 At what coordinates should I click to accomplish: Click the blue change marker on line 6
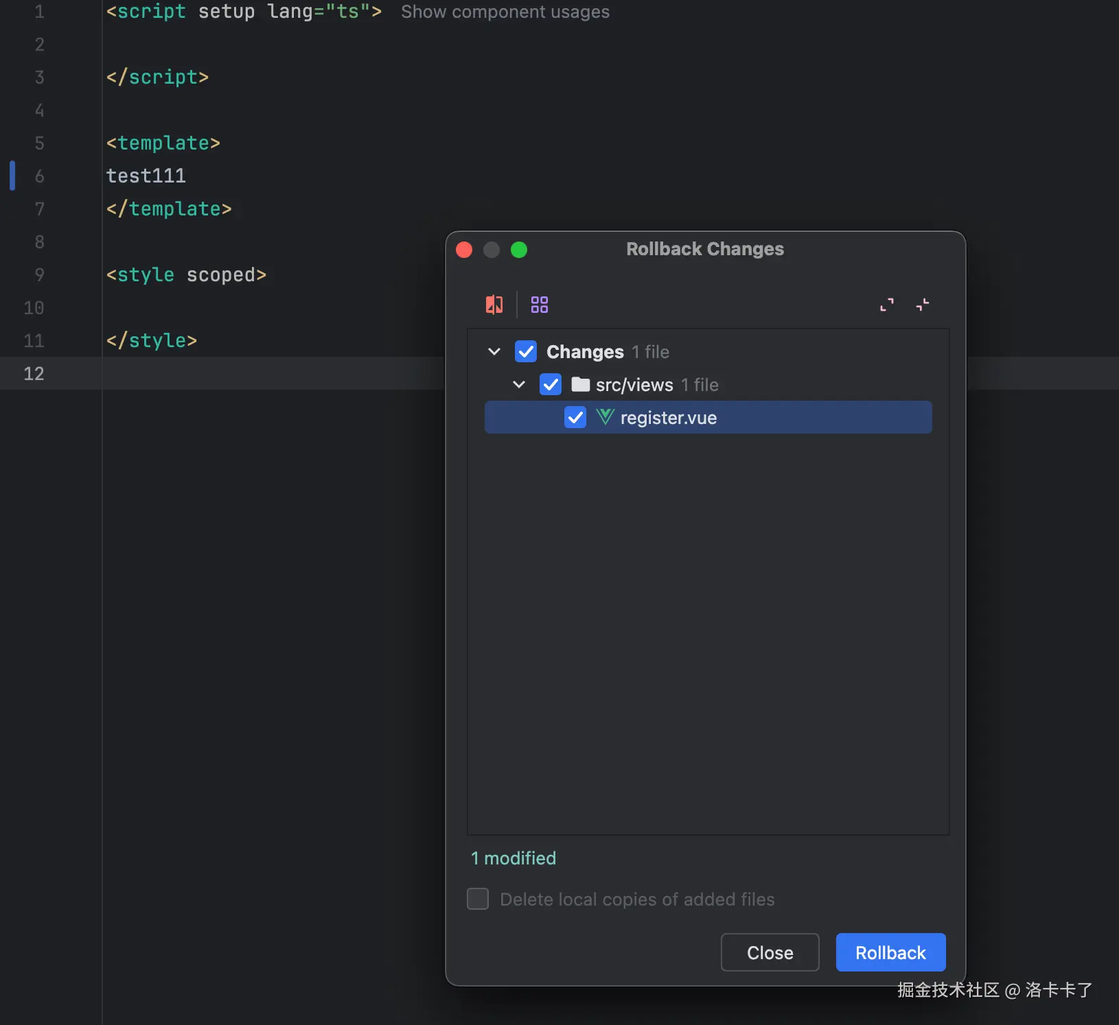(12, 176)
